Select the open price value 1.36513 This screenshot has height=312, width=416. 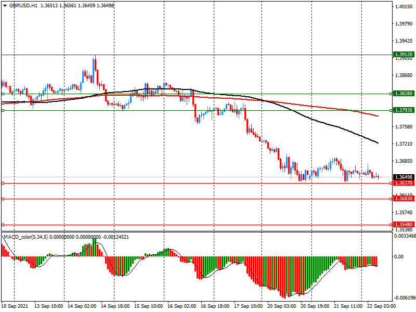(x=49, y=6)
